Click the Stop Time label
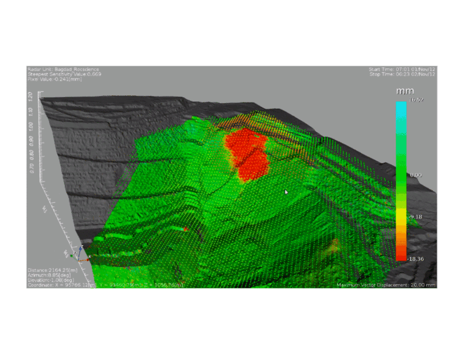This screenshot has height=362, width=464. coord(402,74)
